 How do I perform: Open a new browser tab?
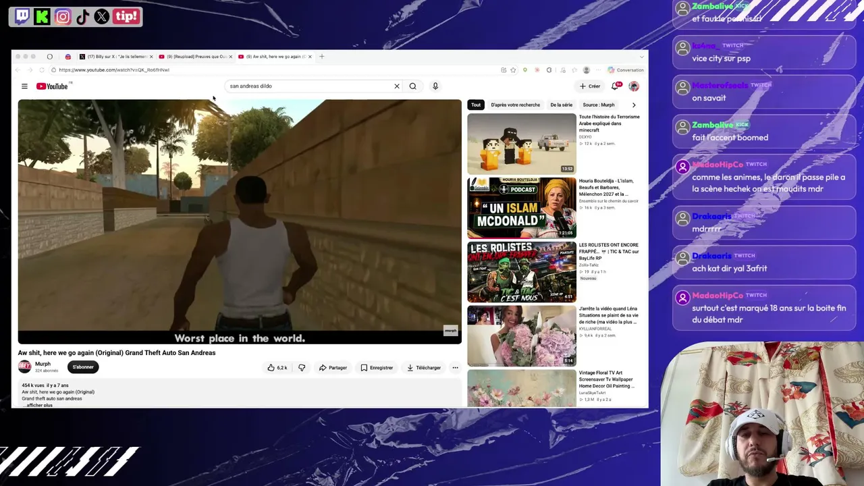tap(321, 57)
